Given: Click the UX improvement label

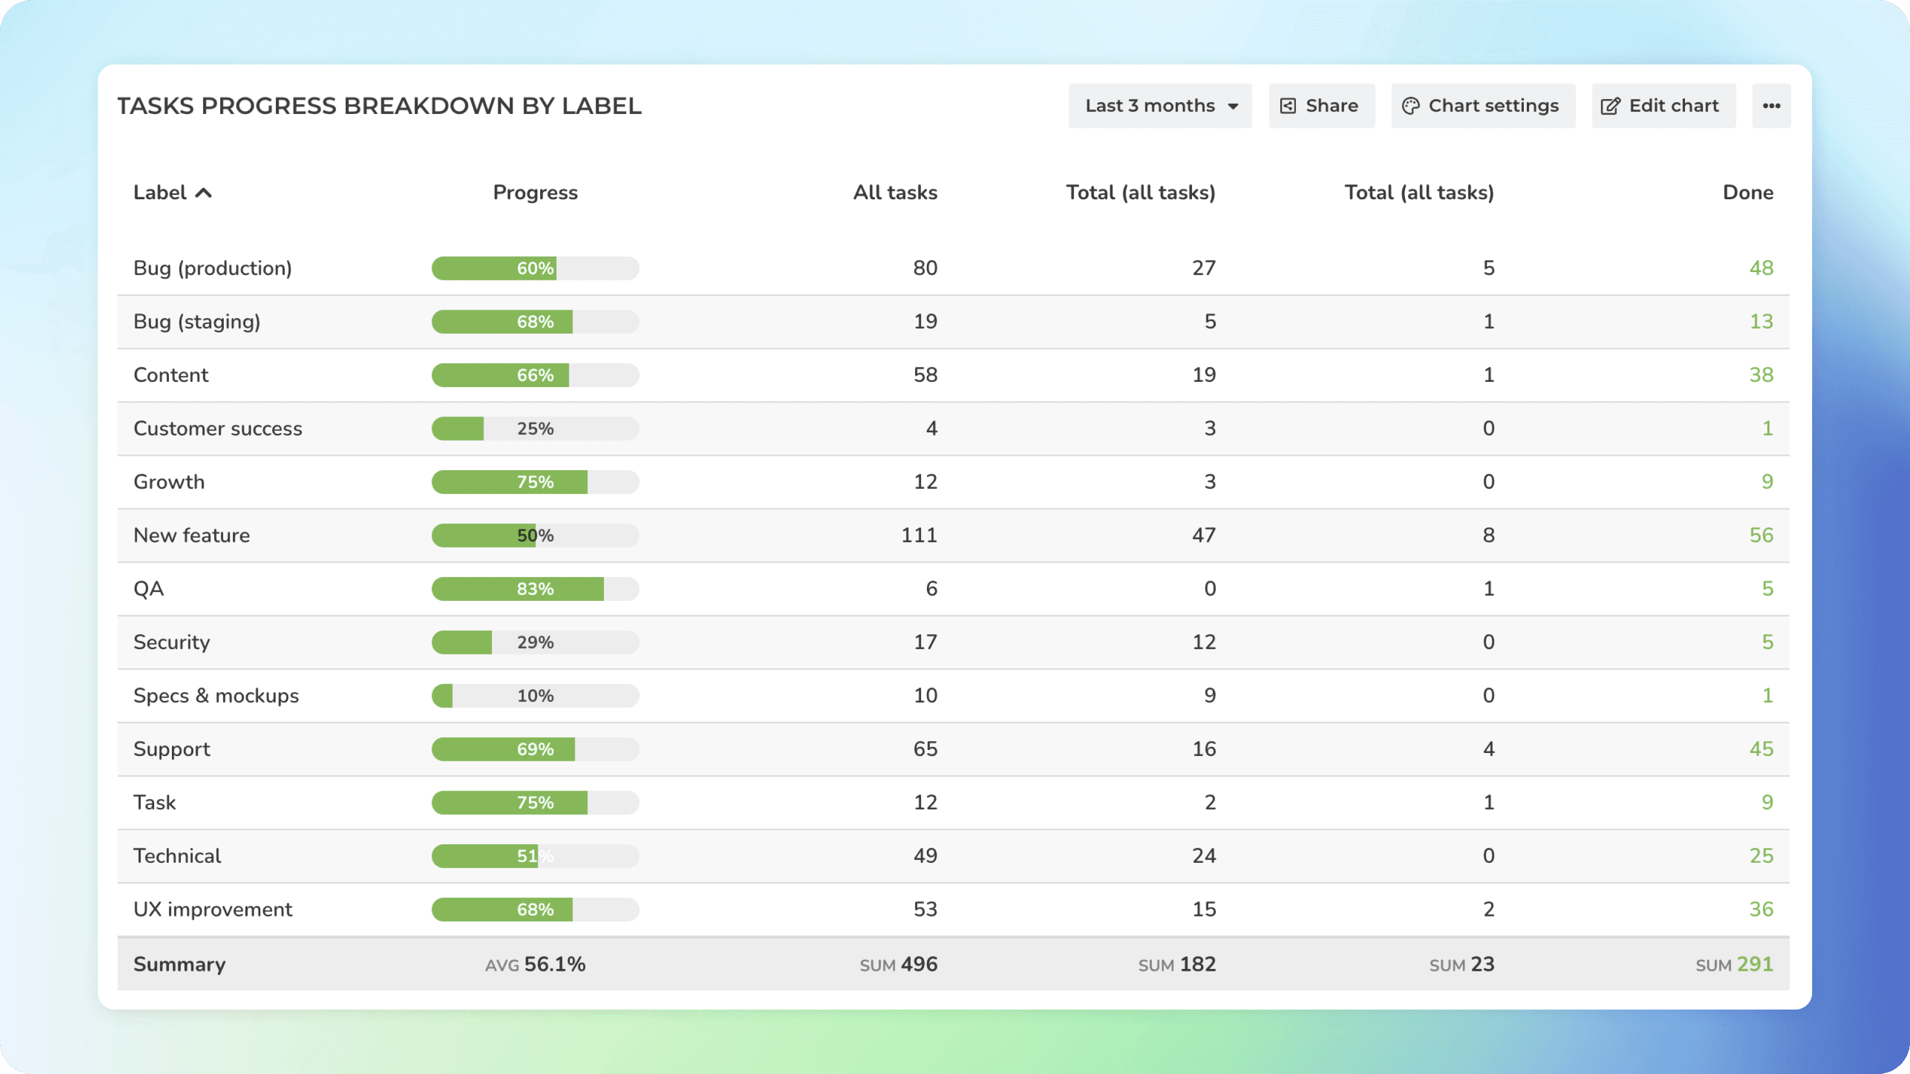Looking at the screenshot, I should [x=213, y=909].
